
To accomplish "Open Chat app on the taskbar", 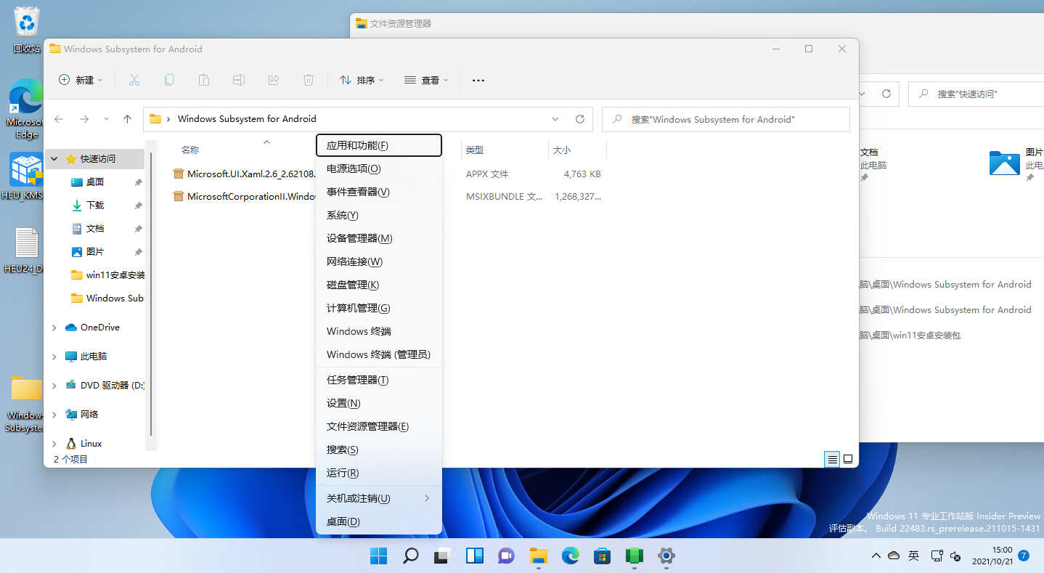I will 506,556.
